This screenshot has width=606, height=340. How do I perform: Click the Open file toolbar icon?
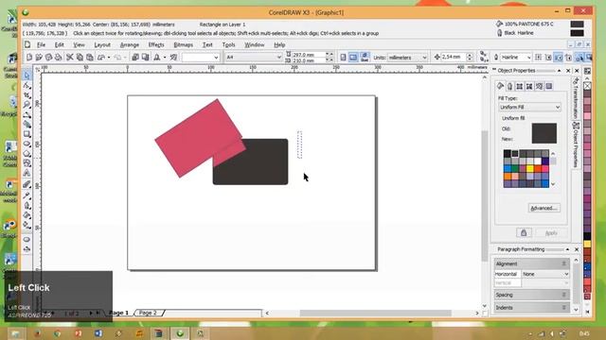click(x=39, y=58)
